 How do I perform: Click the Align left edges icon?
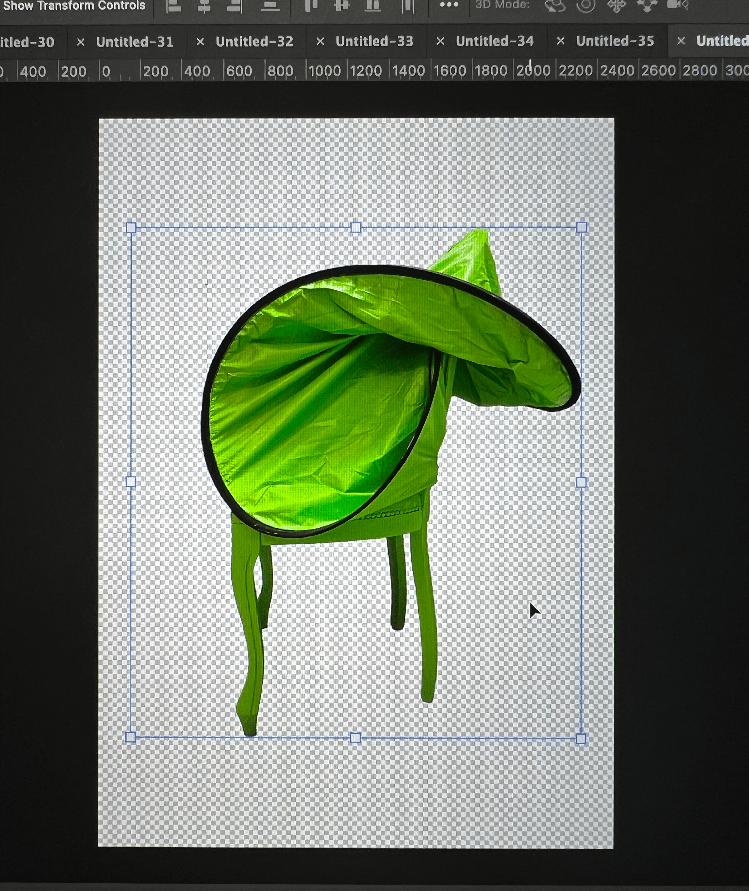point(173,6)
